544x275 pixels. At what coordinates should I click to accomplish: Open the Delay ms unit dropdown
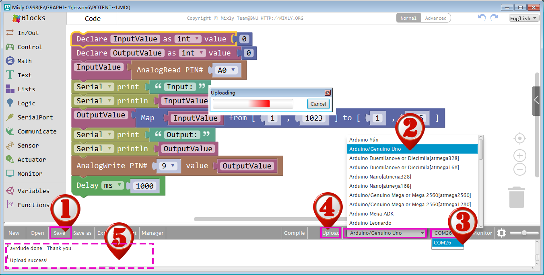click(113, 185)
